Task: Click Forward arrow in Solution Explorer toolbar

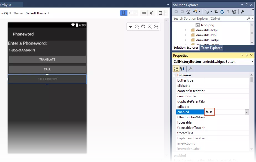Action: (x=182, y=12)
